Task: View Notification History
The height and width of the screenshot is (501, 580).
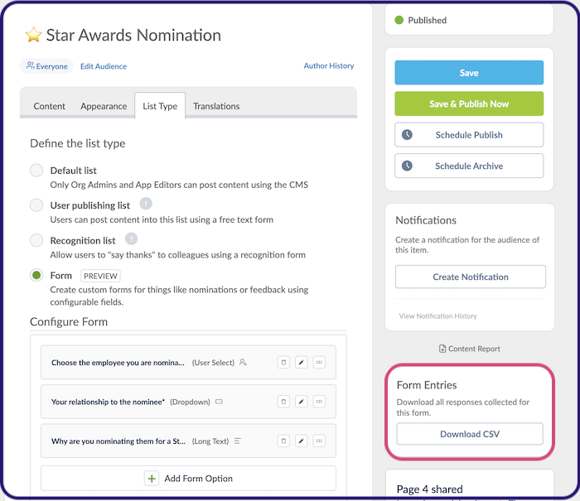Action: (x=437, y=316)
